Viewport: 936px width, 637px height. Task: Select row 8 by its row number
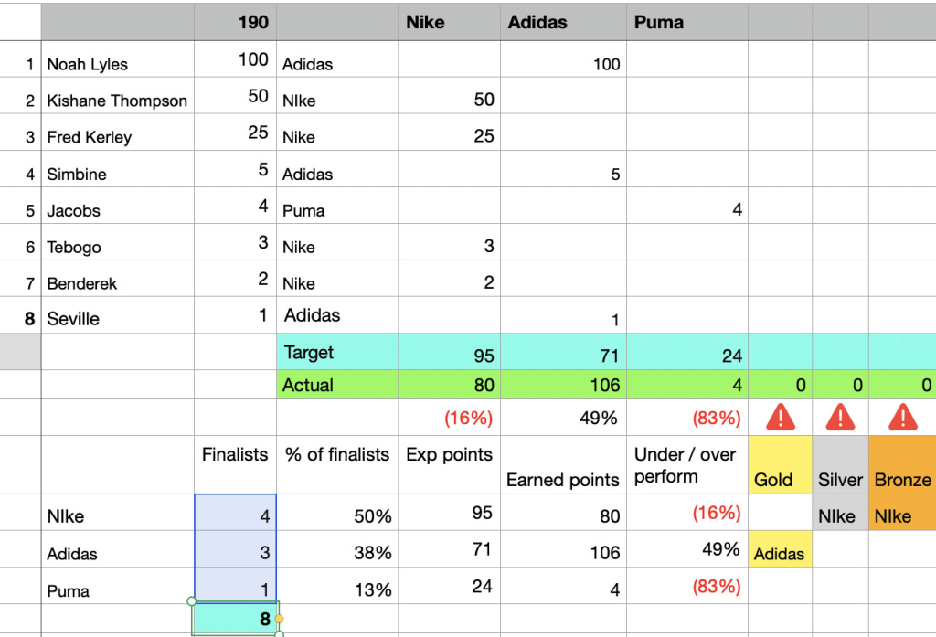click(x=28, y=319)
